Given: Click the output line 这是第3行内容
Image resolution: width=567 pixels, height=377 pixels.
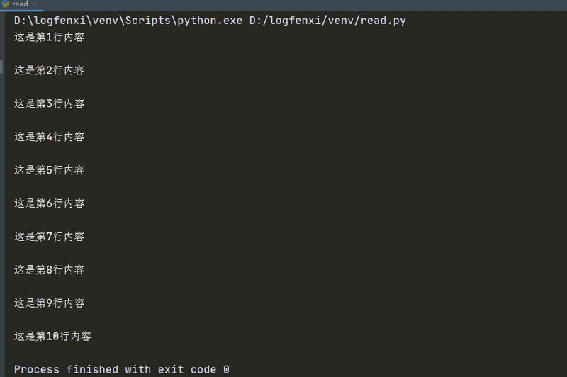Looking at the screenshot, I should click(x=49, y=103).
